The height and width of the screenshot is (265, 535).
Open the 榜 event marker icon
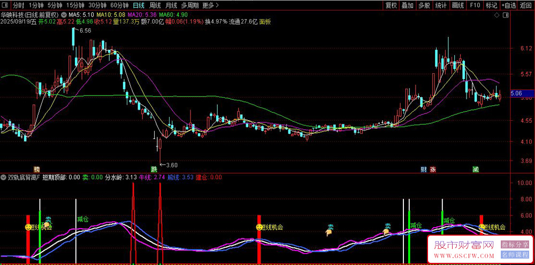(36, 169)
